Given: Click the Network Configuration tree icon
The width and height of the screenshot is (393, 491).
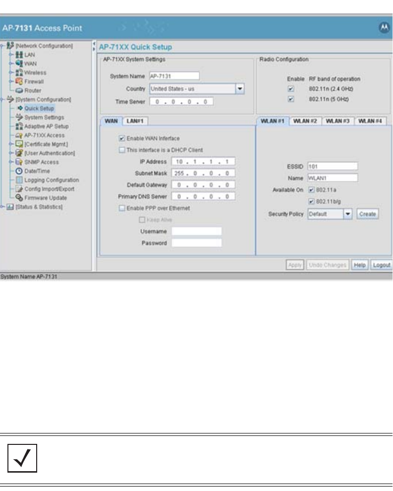Looking at the screenshot, I should (x=10, y=46).
